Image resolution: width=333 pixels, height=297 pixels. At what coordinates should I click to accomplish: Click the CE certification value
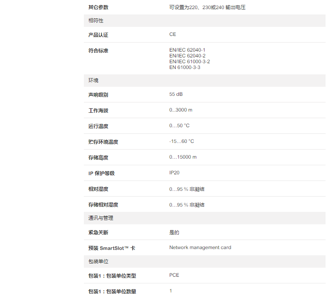pyautogui.click(x=172, y=34)
